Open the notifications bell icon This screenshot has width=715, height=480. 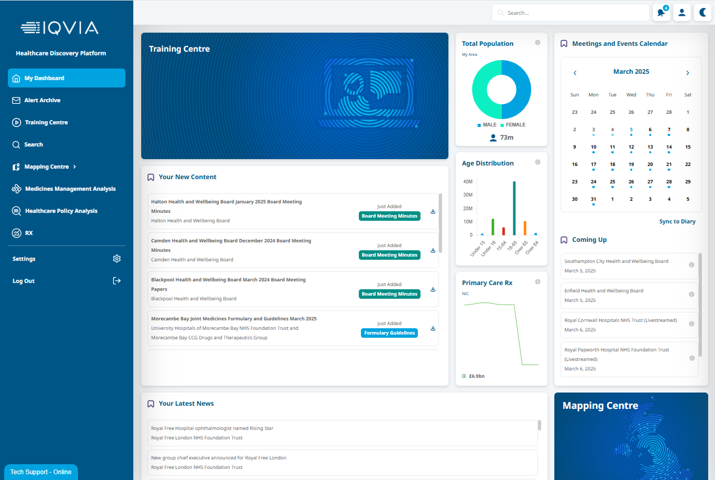point(661,13)
